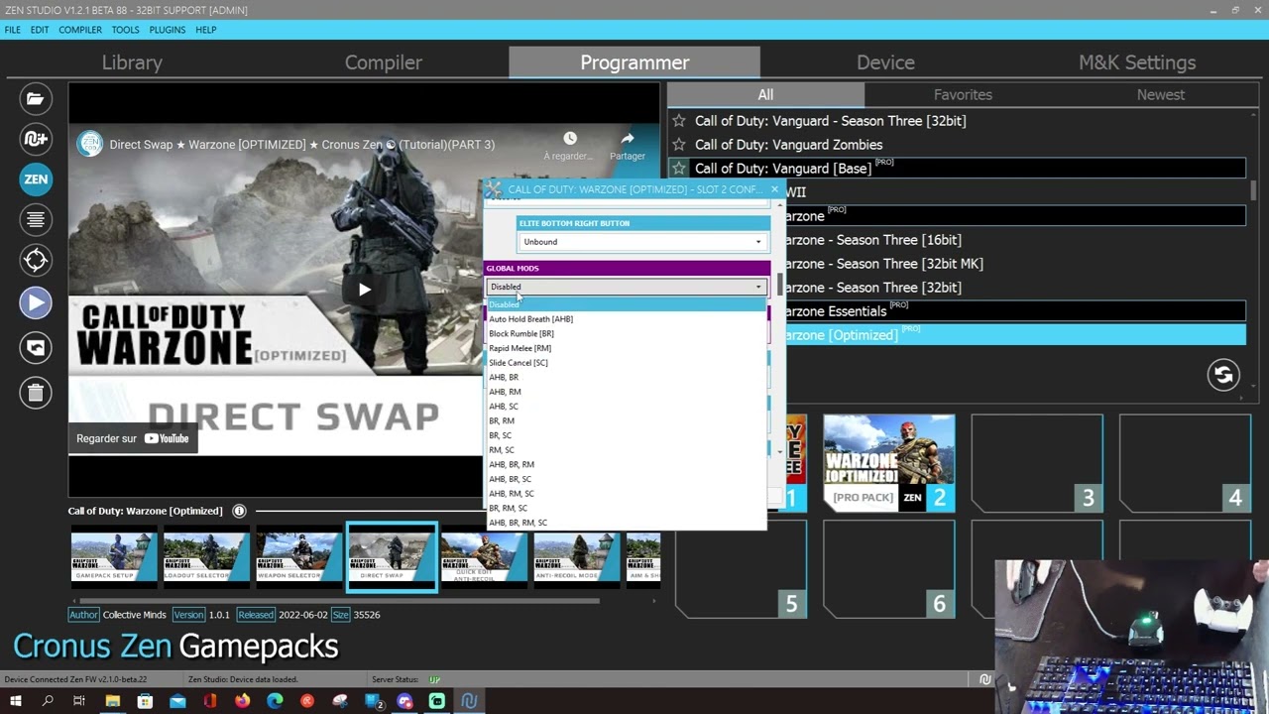This screenshot has height=714, width=1269.
Task: Close the Warzone slot 2 config window
Action: pos(774,189)
